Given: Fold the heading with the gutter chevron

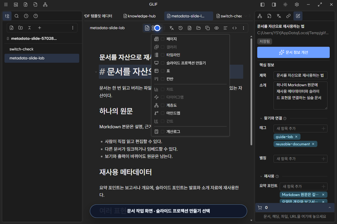Looking at the screenshot, I should click(96, 72).
